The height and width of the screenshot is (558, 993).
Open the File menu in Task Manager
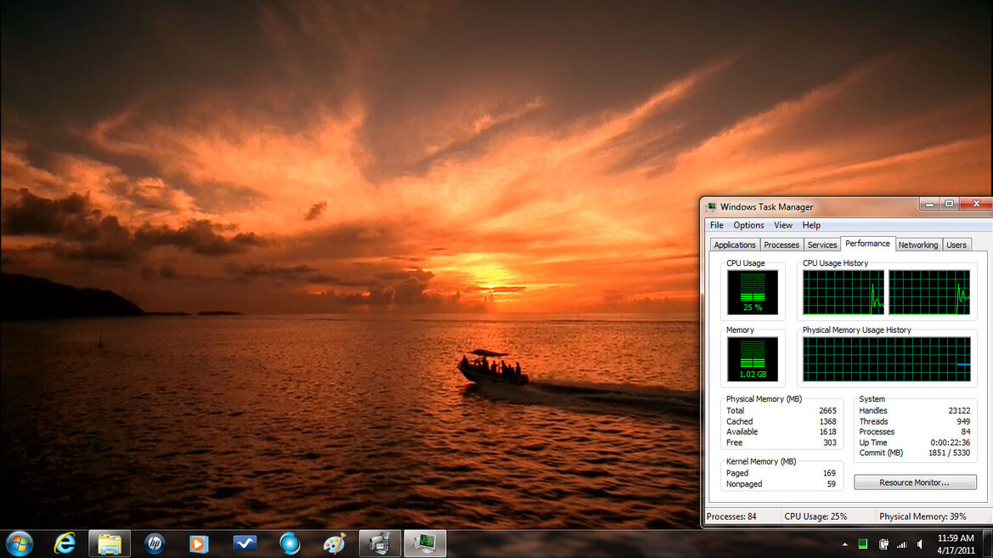716,225
